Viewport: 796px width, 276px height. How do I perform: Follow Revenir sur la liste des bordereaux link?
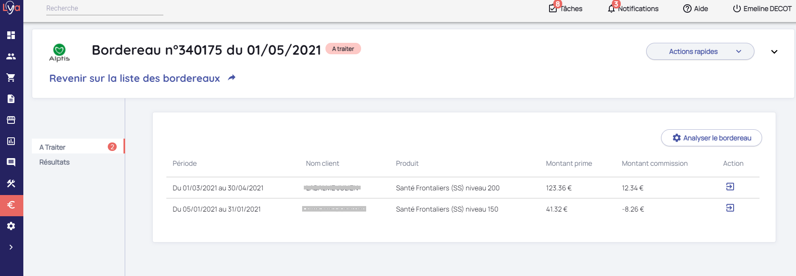tap(135, 78)
